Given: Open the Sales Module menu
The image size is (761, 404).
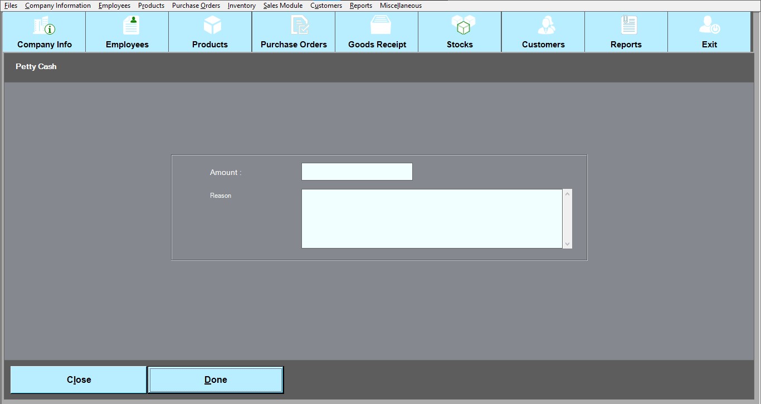Looking at the screenshot, I should (x=283, y=6).
